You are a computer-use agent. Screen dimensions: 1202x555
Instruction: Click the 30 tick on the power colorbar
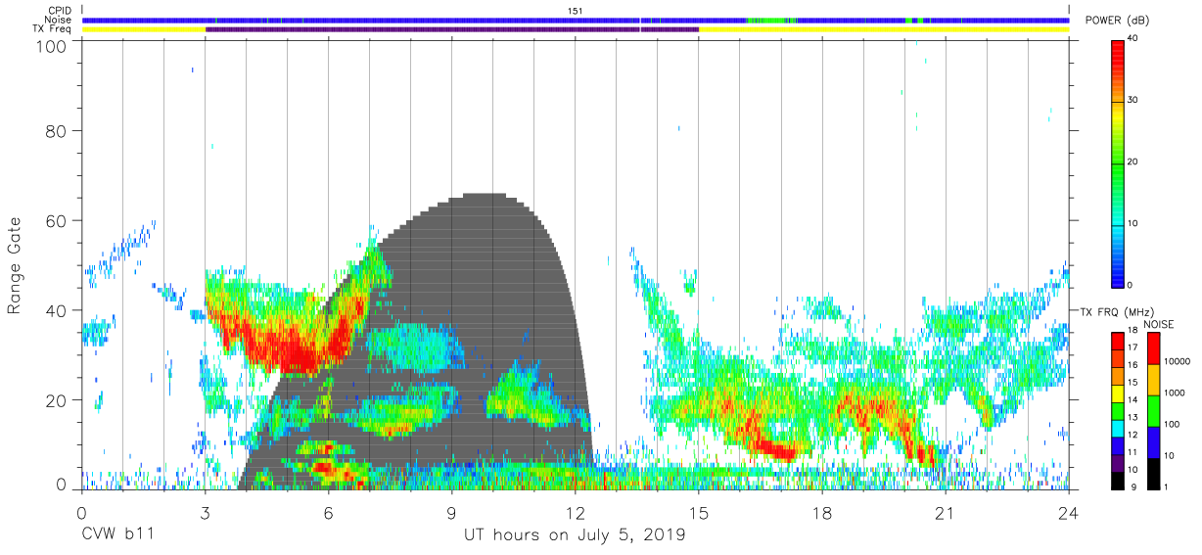tap(1133, 100)
